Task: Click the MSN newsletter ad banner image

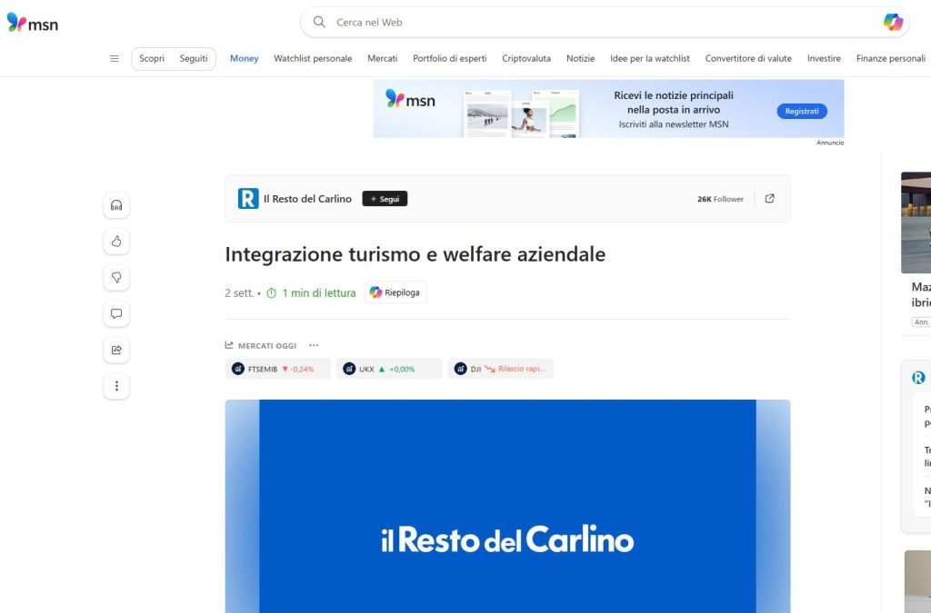Action: (x=608, y=109)
